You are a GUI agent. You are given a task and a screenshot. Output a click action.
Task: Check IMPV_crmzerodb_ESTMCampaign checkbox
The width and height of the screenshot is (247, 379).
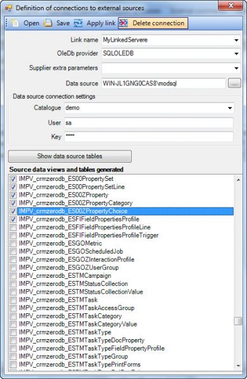click(13, 276)
